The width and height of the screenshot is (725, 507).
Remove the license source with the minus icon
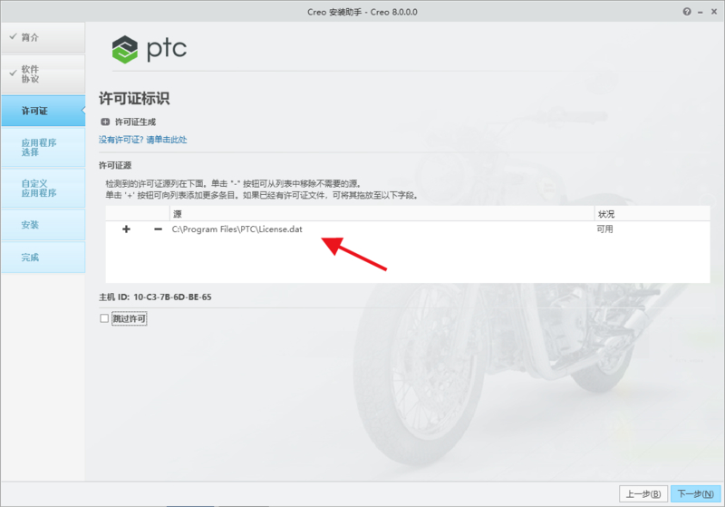(158, 229)
